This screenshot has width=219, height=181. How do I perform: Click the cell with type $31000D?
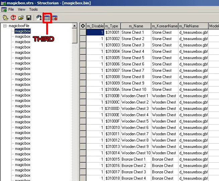(113, 109)
